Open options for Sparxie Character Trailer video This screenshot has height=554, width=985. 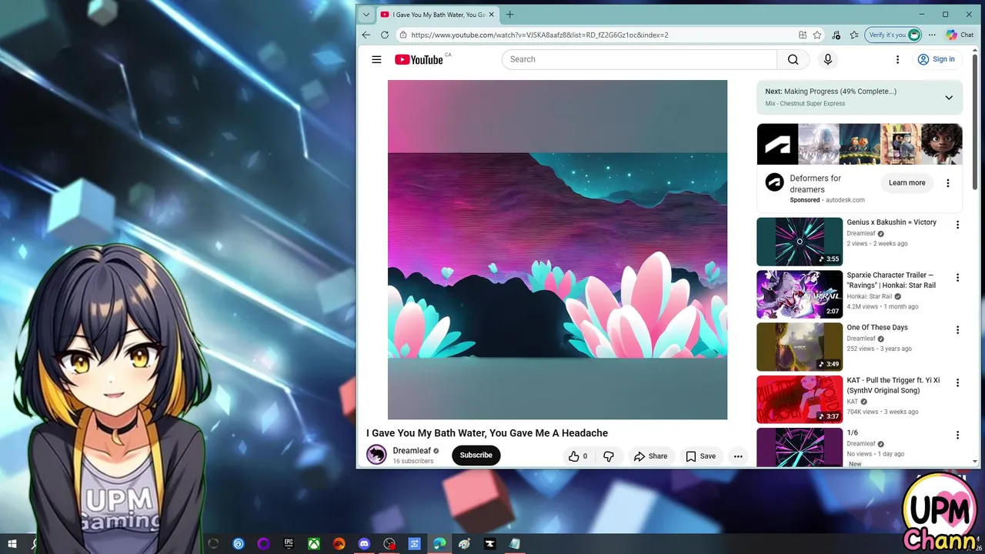click(957, 278)
